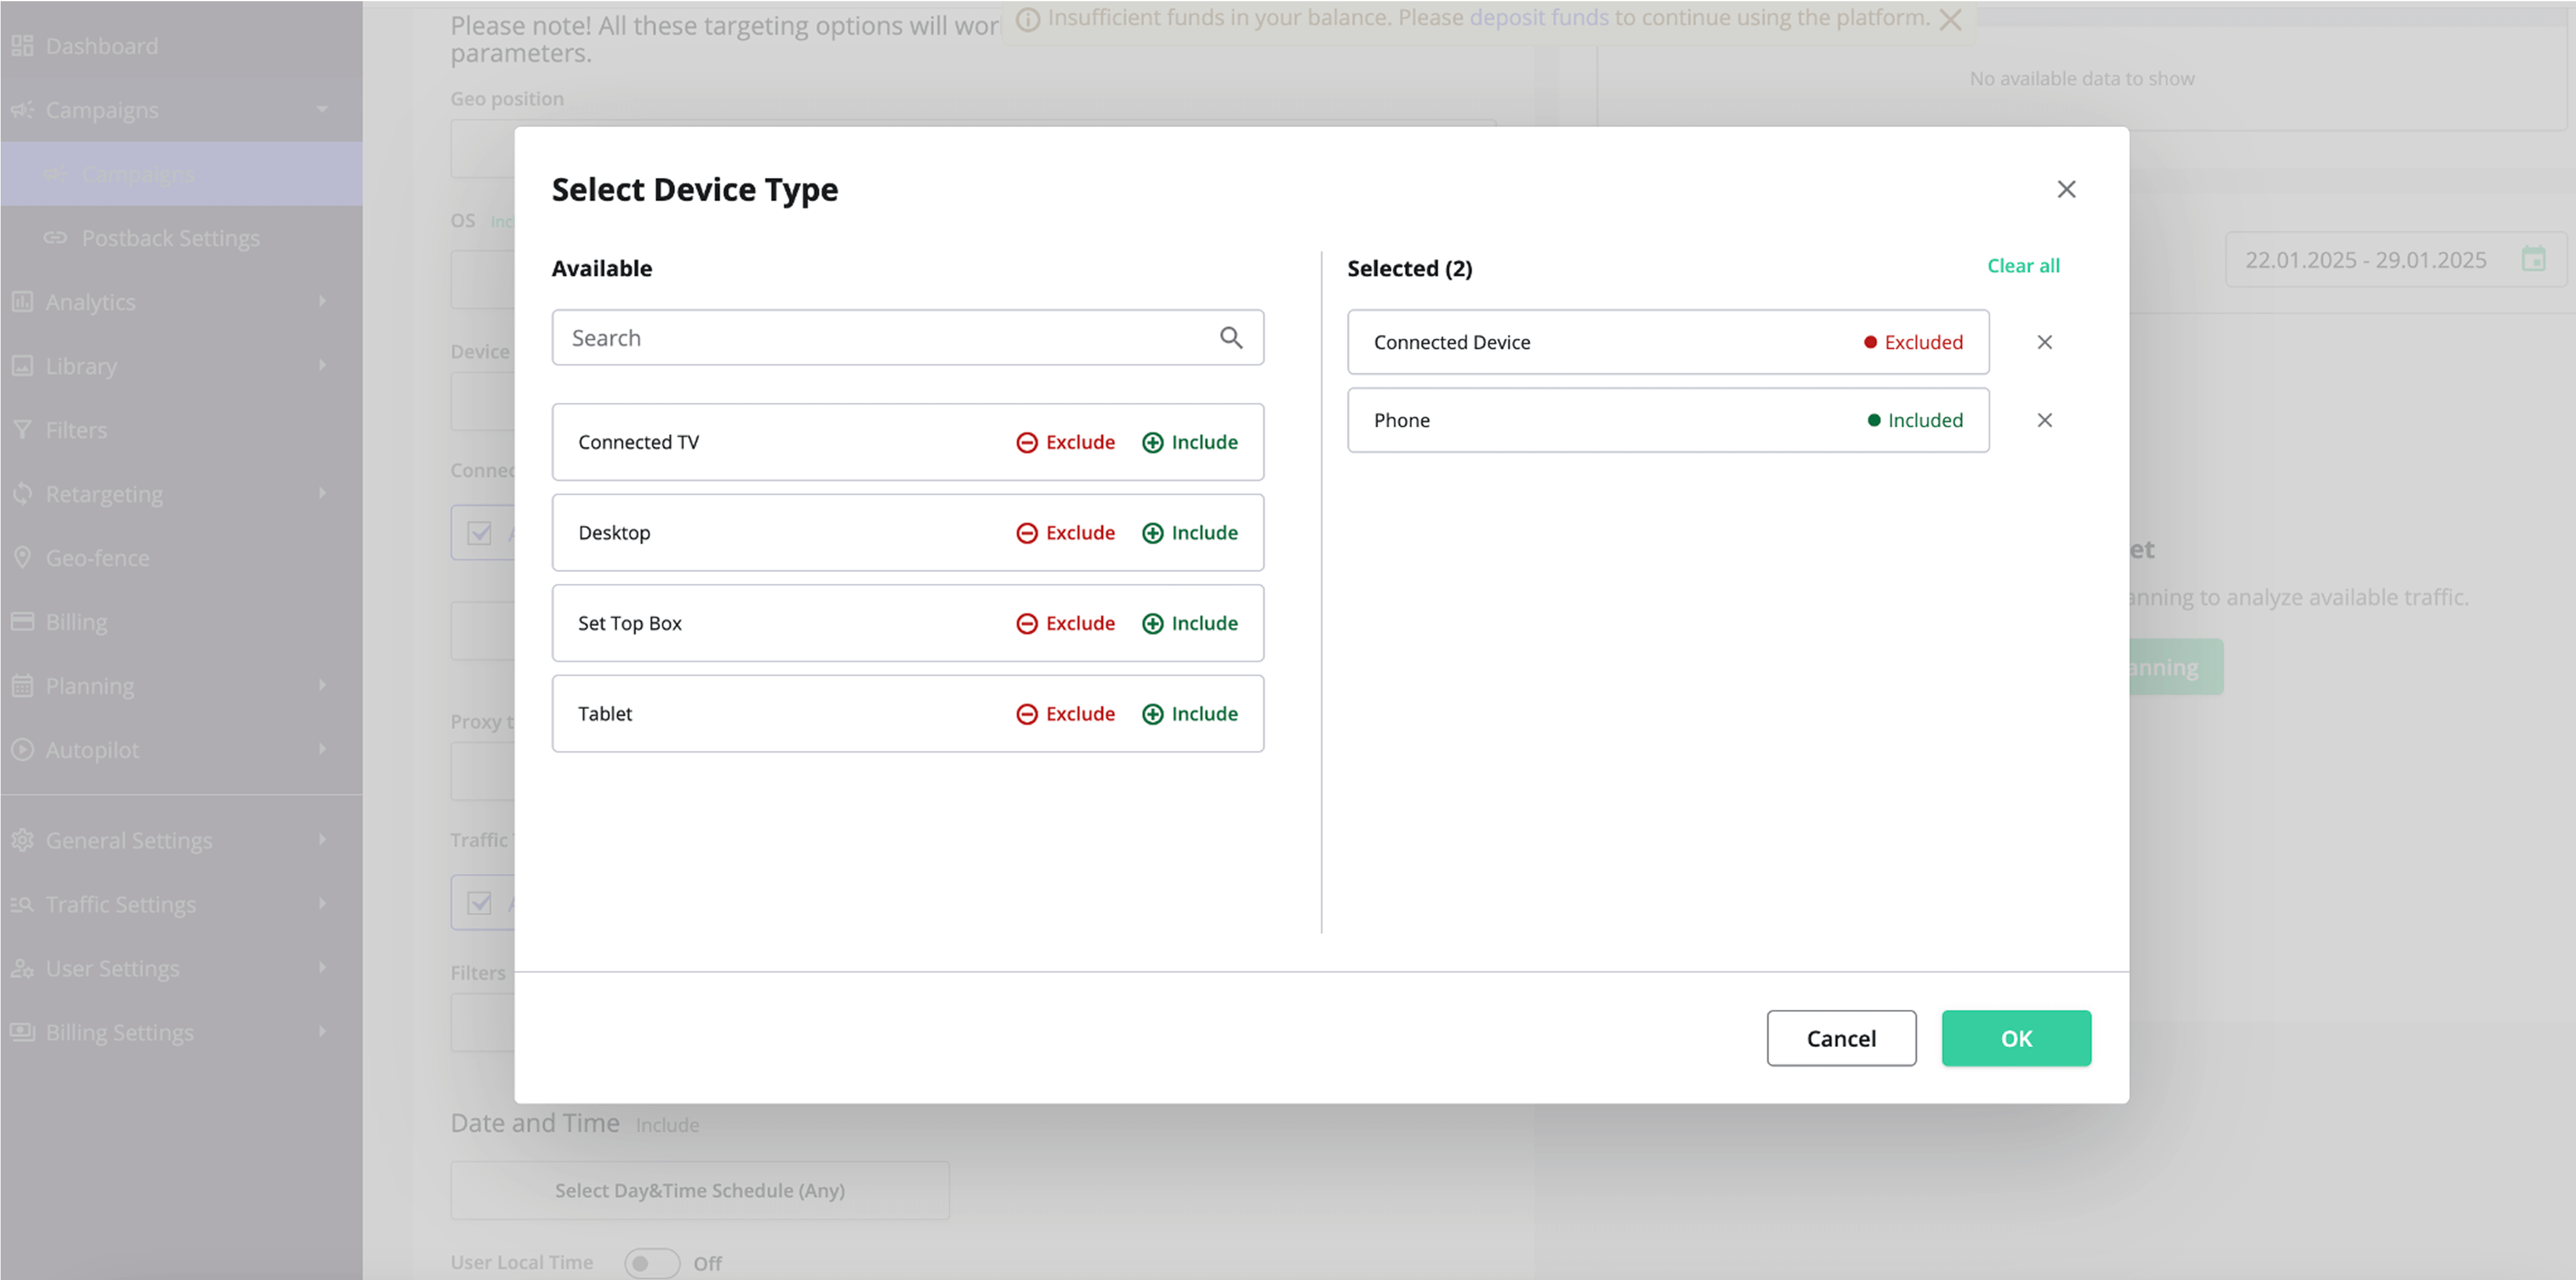Open Select Day&Time Schedule button
The image size is (2576, 1280).
[x=700, y=1190]
